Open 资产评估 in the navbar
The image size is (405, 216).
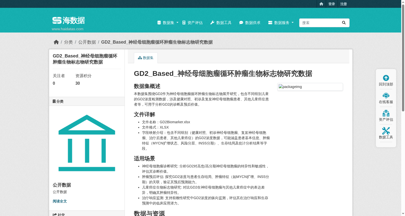point(193,23)
